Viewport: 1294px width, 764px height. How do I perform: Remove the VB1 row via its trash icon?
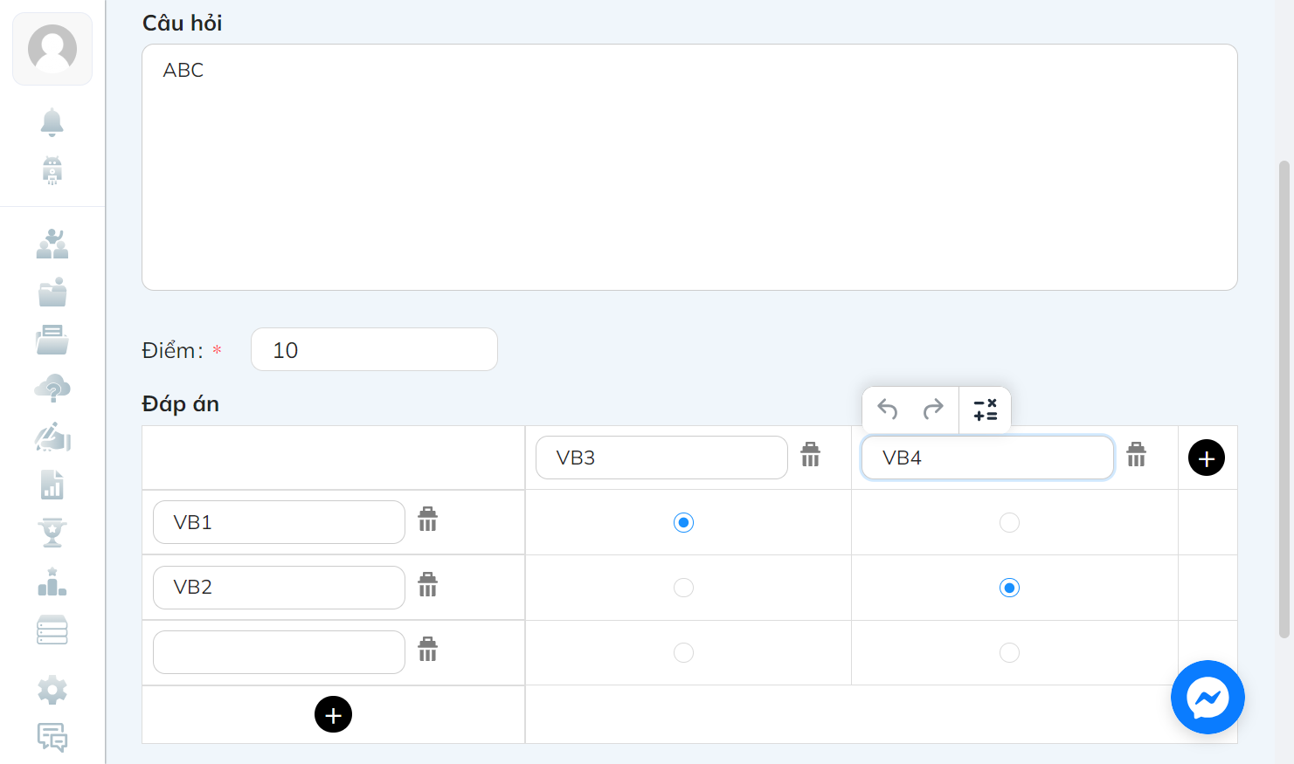point(427,519)
